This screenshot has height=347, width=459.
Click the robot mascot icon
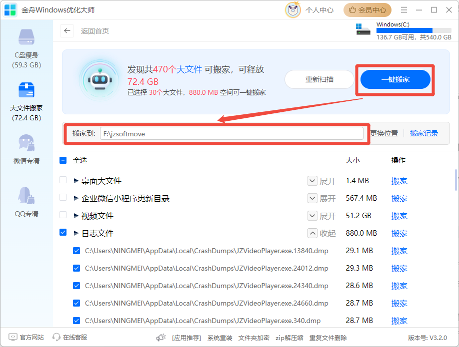[x=100, y=80]
